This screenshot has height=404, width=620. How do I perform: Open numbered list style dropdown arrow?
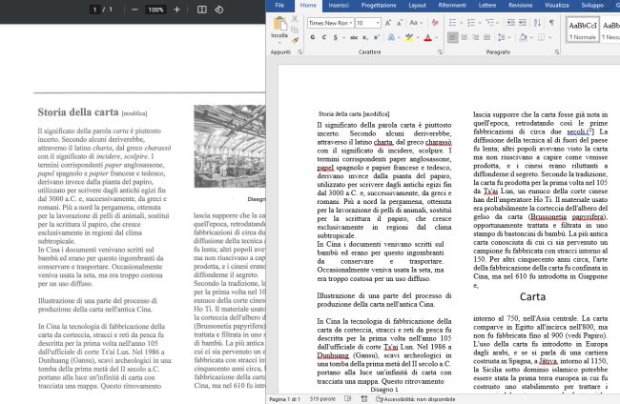tap(480, 23)
